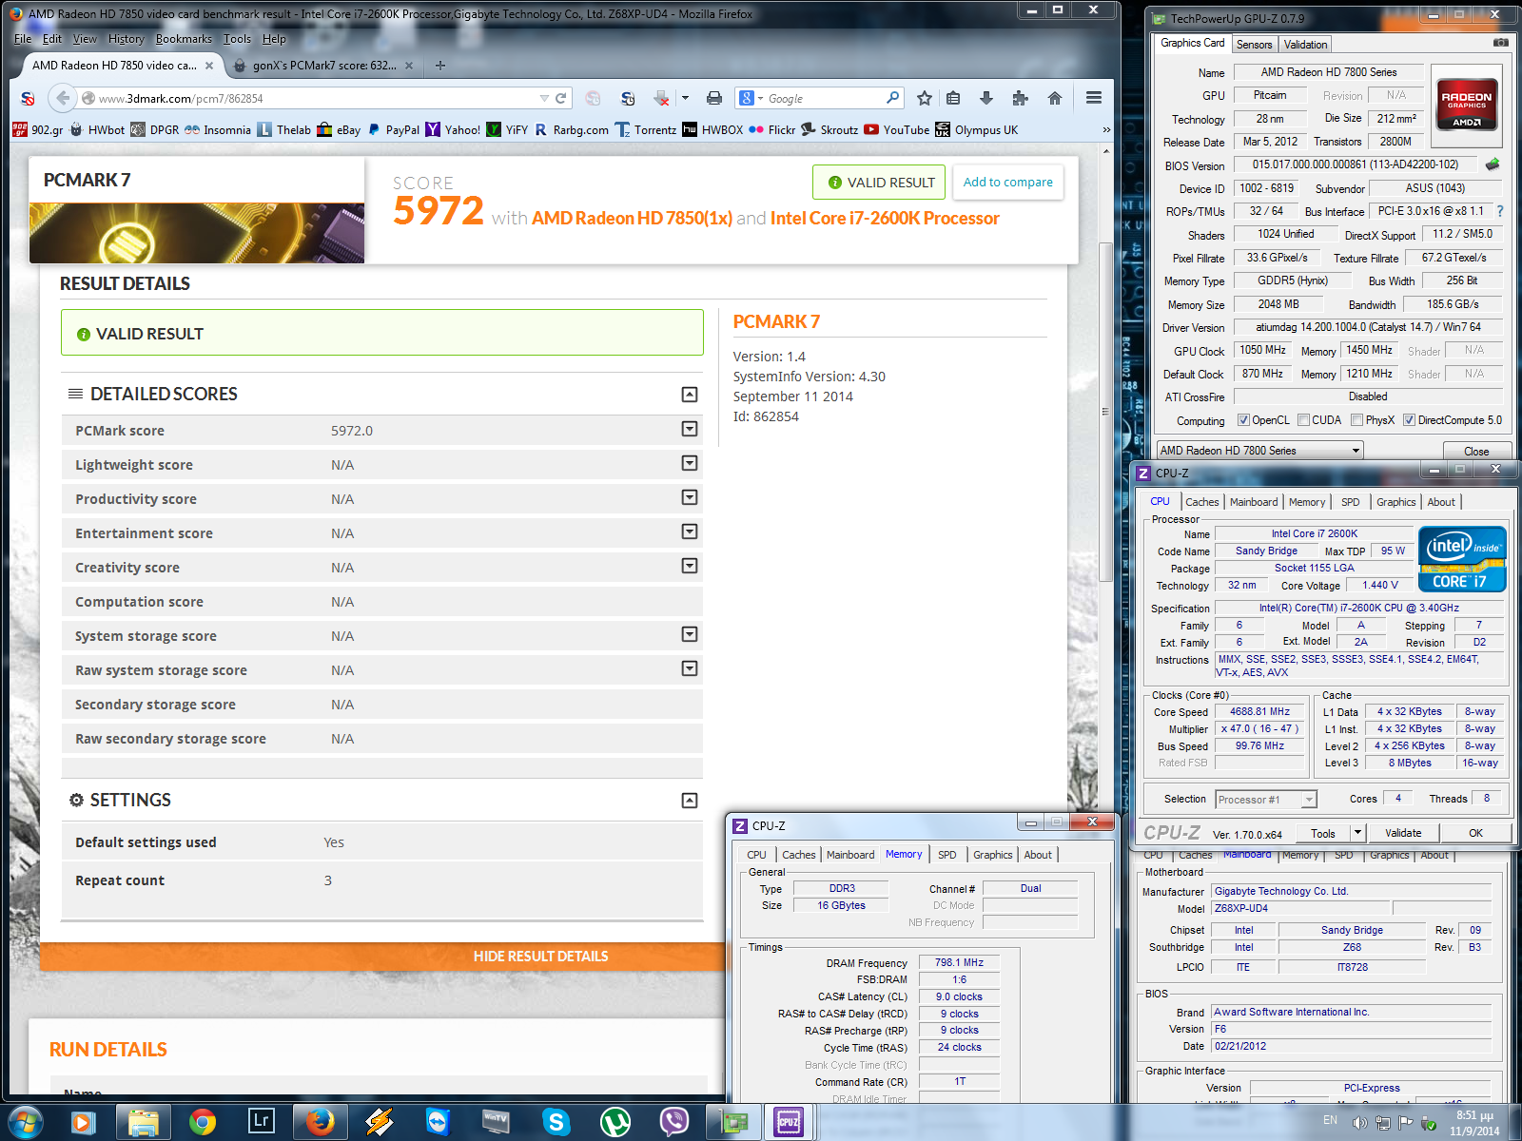
Task: Open a new tab with the plus icon
Action: [x=439, y=66]
